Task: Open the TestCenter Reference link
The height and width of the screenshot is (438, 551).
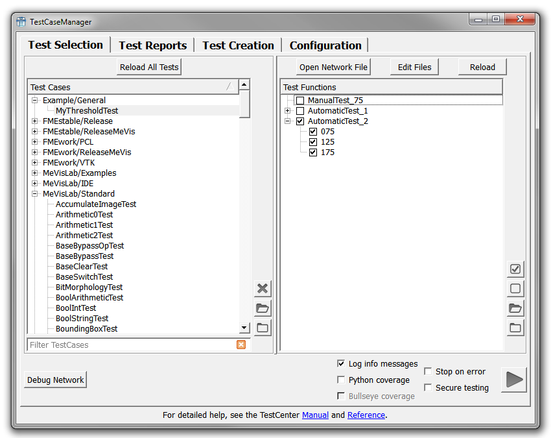Action: 366,415
